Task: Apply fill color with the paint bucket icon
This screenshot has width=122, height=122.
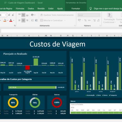Action: click(x=5, y=20)
